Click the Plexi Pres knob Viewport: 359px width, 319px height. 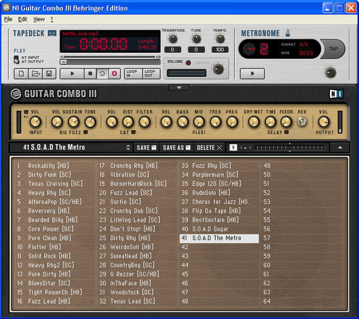(x=232, y=121)
